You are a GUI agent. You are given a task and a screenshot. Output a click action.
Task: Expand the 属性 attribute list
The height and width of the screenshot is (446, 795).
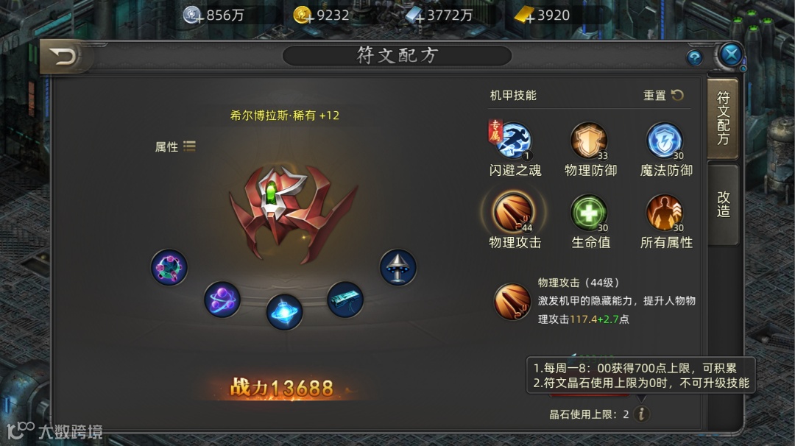pos(175,146)
